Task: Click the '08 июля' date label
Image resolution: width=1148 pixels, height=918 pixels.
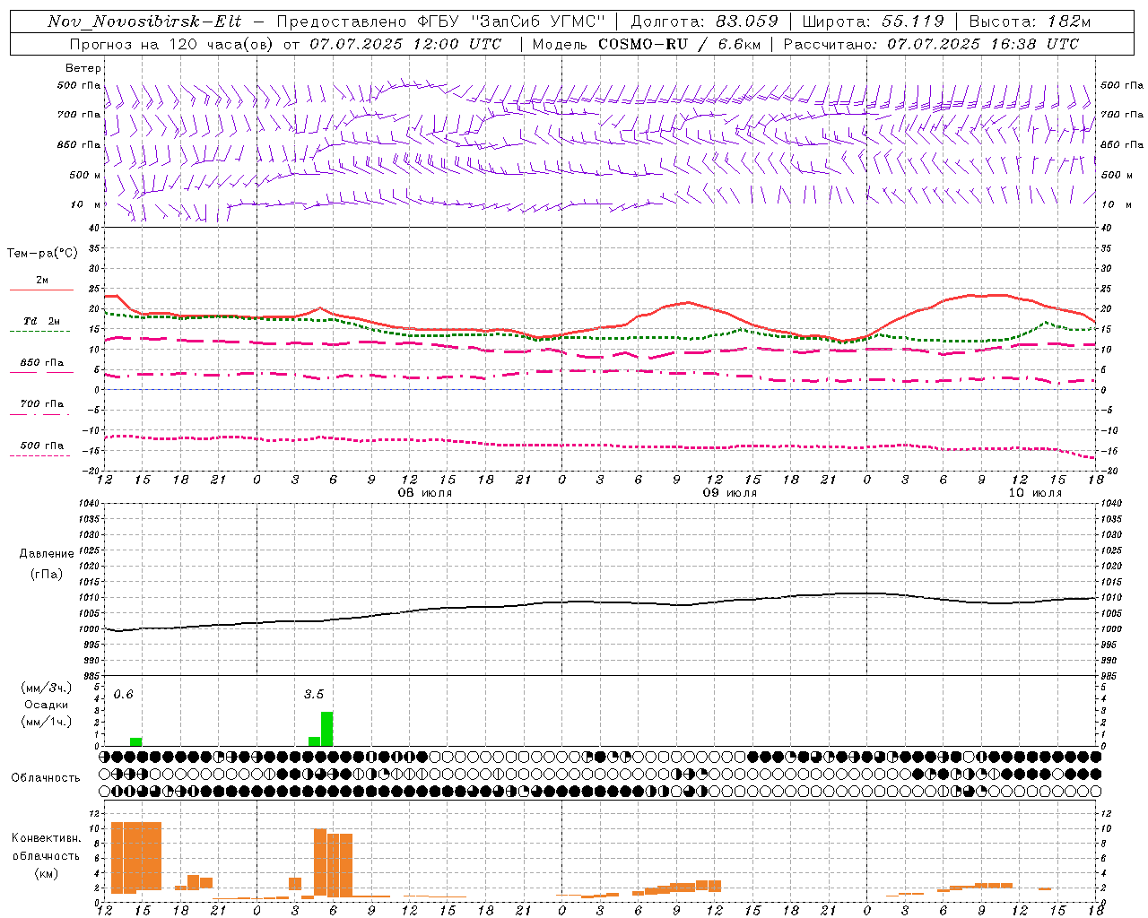Action: [x=426, y=493]
